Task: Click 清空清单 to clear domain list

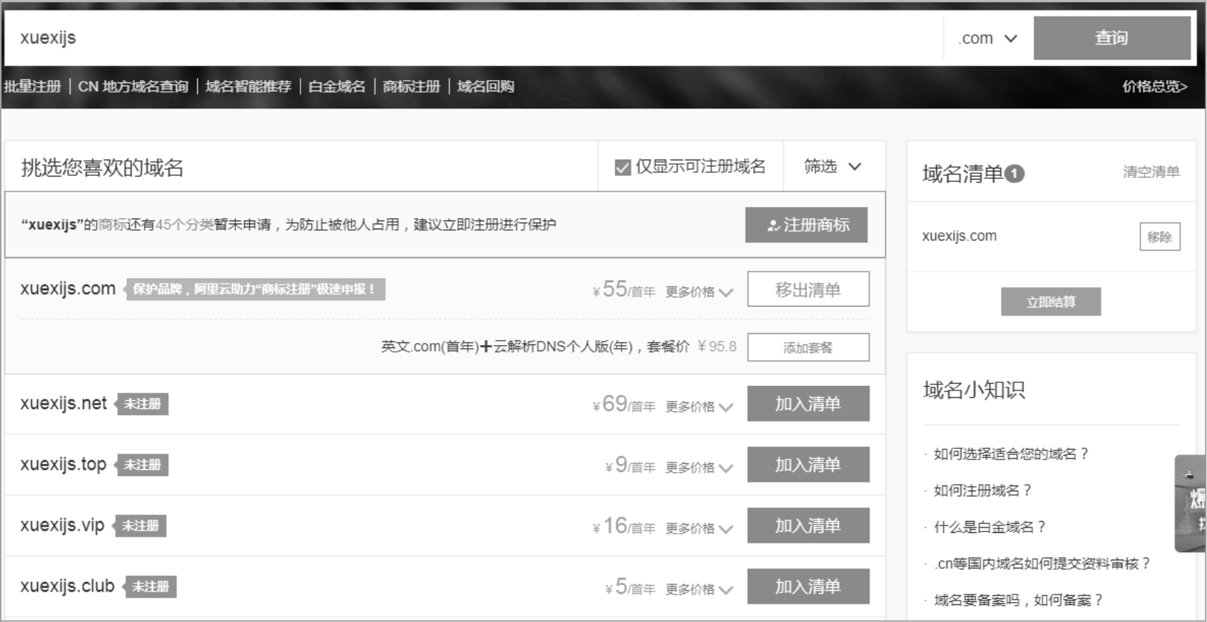Action: 1151,172
